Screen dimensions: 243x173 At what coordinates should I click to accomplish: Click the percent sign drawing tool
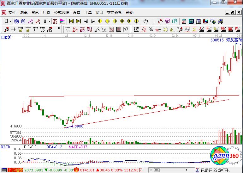151,29
